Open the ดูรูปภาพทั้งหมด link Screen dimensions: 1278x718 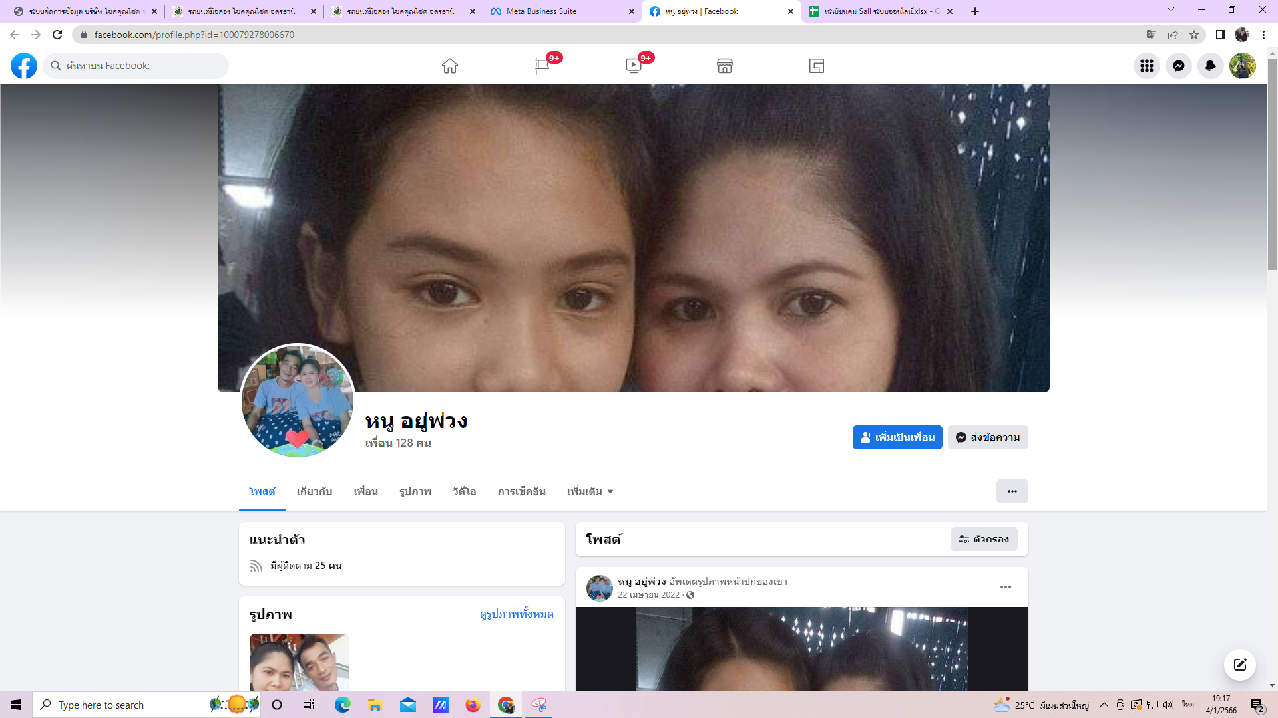pyautogui.click(x=517, y=614)
